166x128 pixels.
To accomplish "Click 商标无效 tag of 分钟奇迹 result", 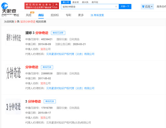I will [x=47, y=67].
